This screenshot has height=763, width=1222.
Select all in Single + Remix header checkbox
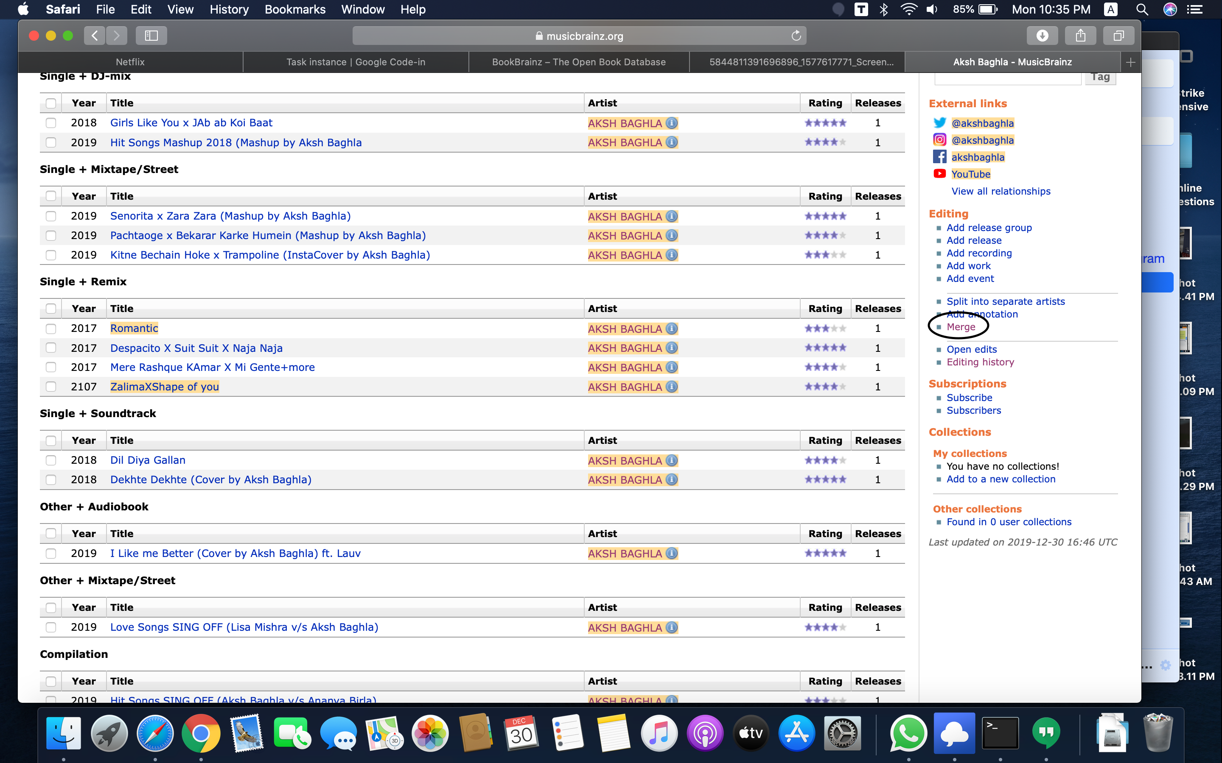pyautogui.click(x=51, y=308)
